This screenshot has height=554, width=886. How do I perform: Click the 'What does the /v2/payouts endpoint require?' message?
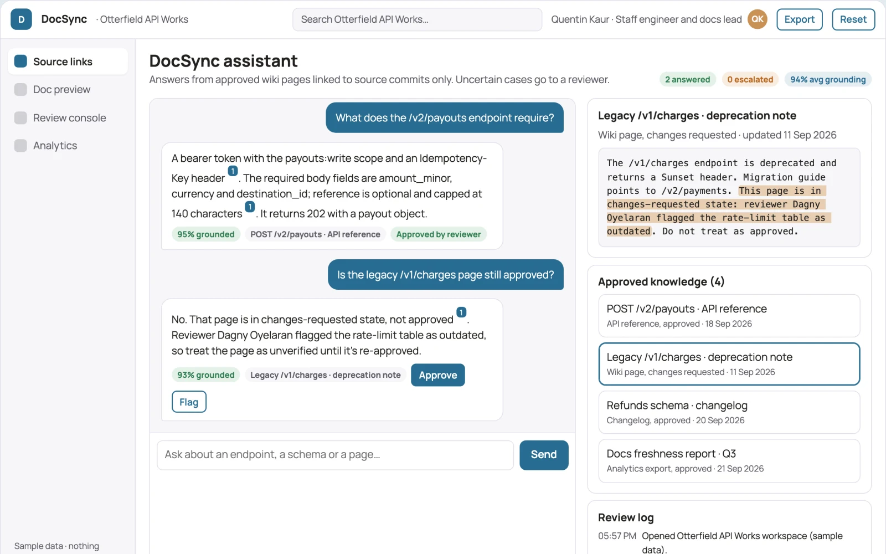click(445, 117)
